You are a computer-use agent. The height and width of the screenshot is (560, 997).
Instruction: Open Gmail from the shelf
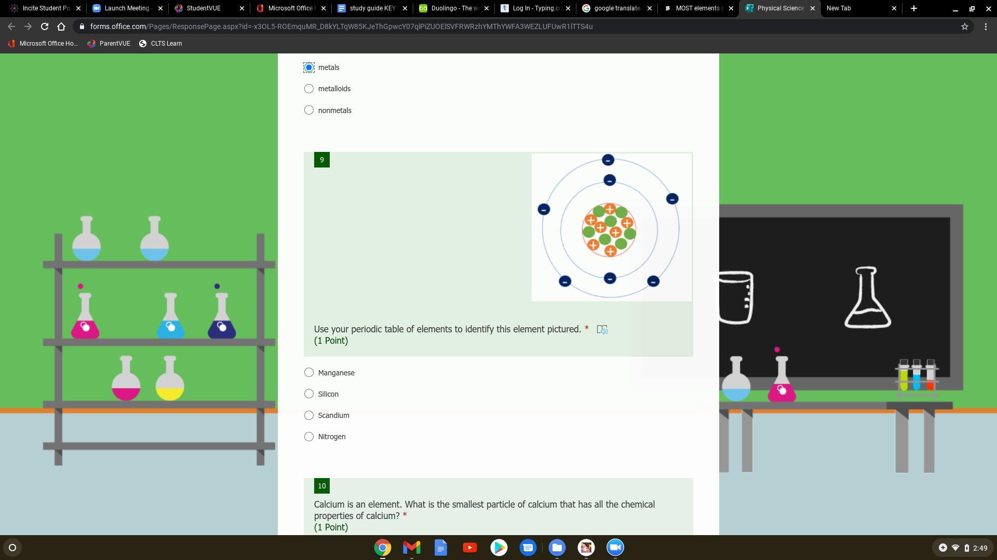click(411, 548)
